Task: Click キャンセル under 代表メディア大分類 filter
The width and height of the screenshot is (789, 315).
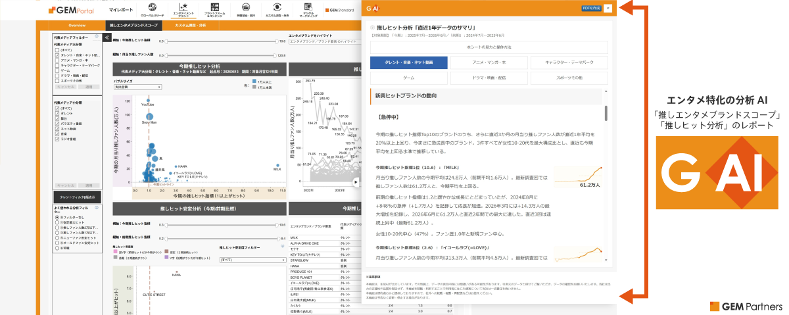Action: click(65, 86)
